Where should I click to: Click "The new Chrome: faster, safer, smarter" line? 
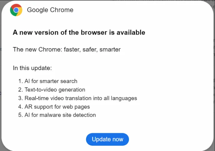pyautogui.click(x=67, y=50)
